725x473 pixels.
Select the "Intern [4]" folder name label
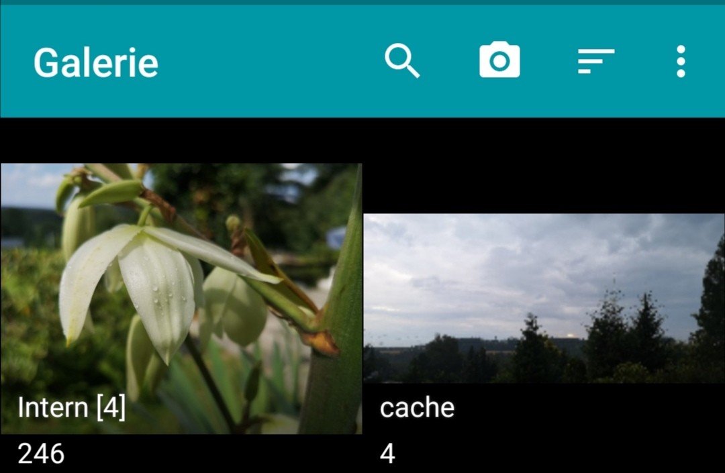tap(72, 407)
